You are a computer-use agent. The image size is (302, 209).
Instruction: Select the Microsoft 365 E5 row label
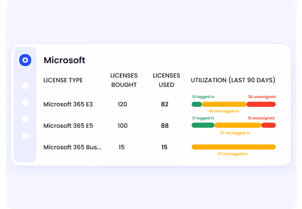pyautogui.click(x=68, y=126)
